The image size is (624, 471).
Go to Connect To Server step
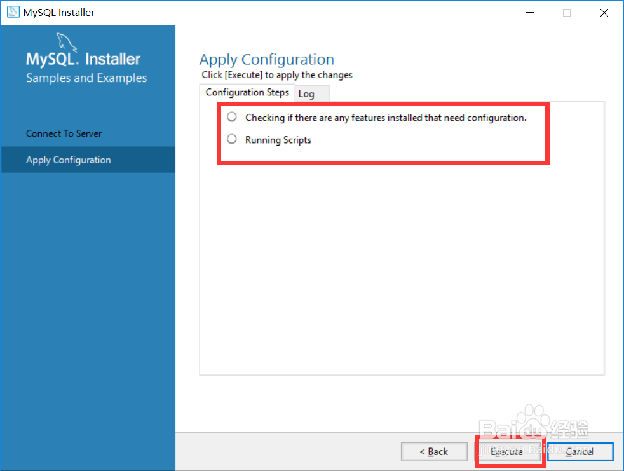pos(64,133)
